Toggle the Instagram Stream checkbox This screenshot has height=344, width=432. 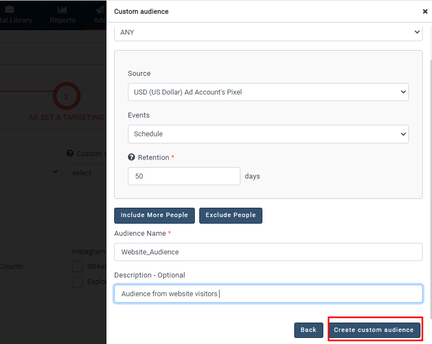coord(77,267)
